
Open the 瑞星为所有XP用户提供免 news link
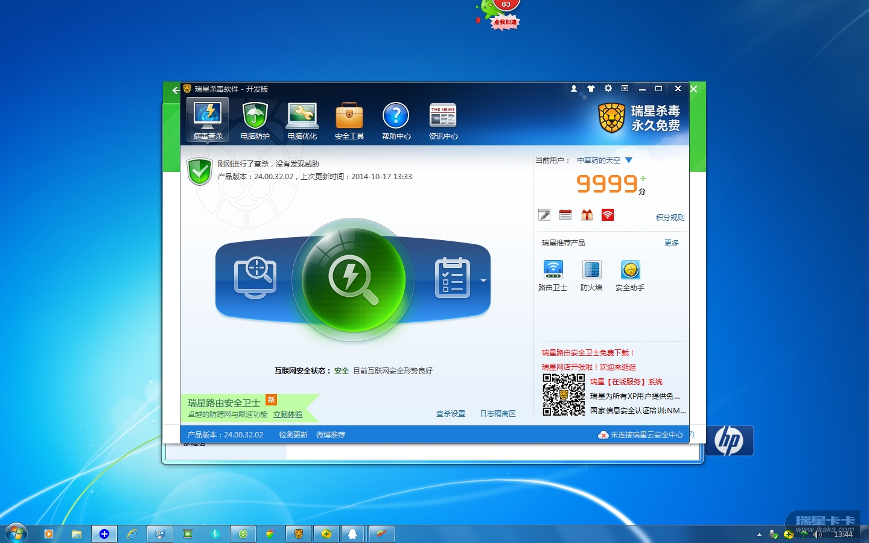coord(635,396)
